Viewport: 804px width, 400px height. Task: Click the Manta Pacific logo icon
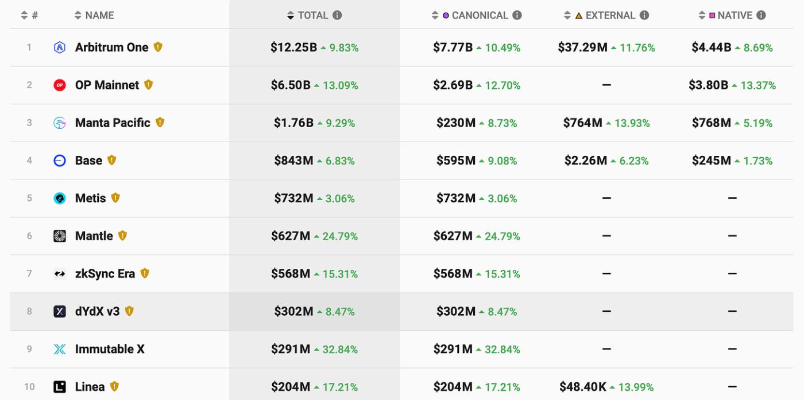click(x=60, y=123)
